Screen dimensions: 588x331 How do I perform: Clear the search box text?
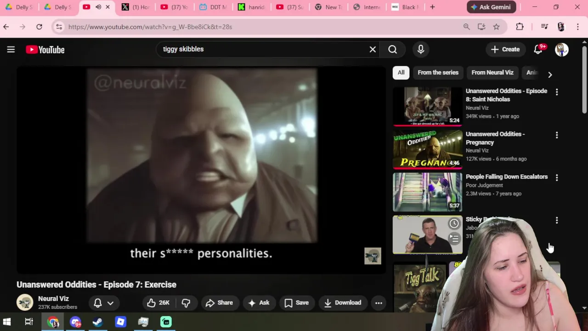click(373, 49)
